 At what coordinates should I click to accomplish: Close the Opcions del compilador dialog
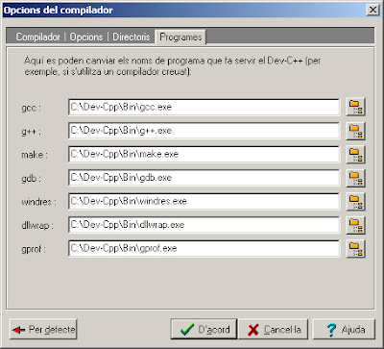coord(372,10)
